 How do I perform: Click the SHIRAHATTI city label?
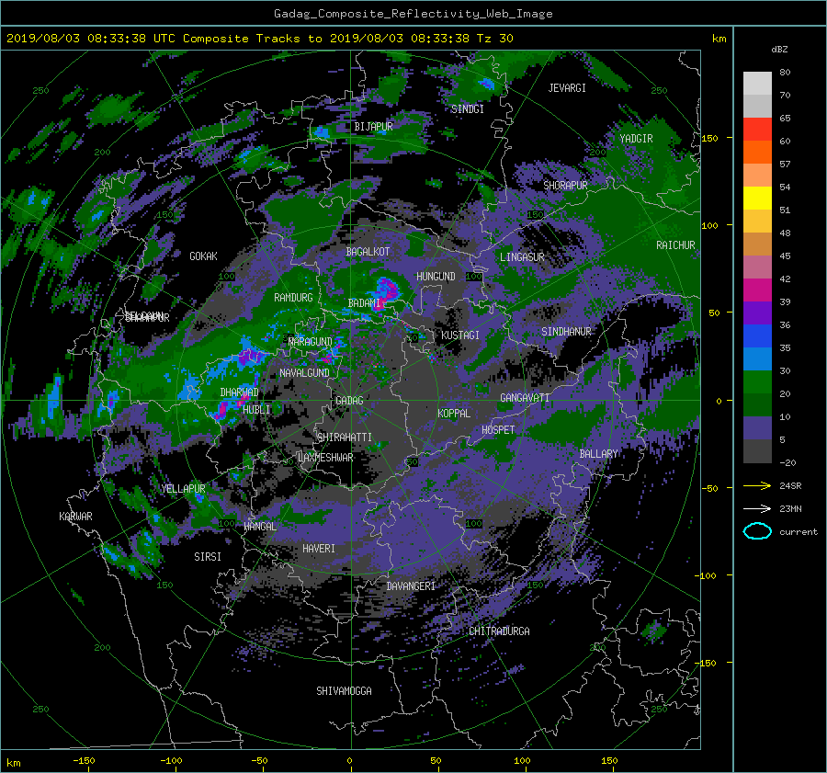[345, 437]
